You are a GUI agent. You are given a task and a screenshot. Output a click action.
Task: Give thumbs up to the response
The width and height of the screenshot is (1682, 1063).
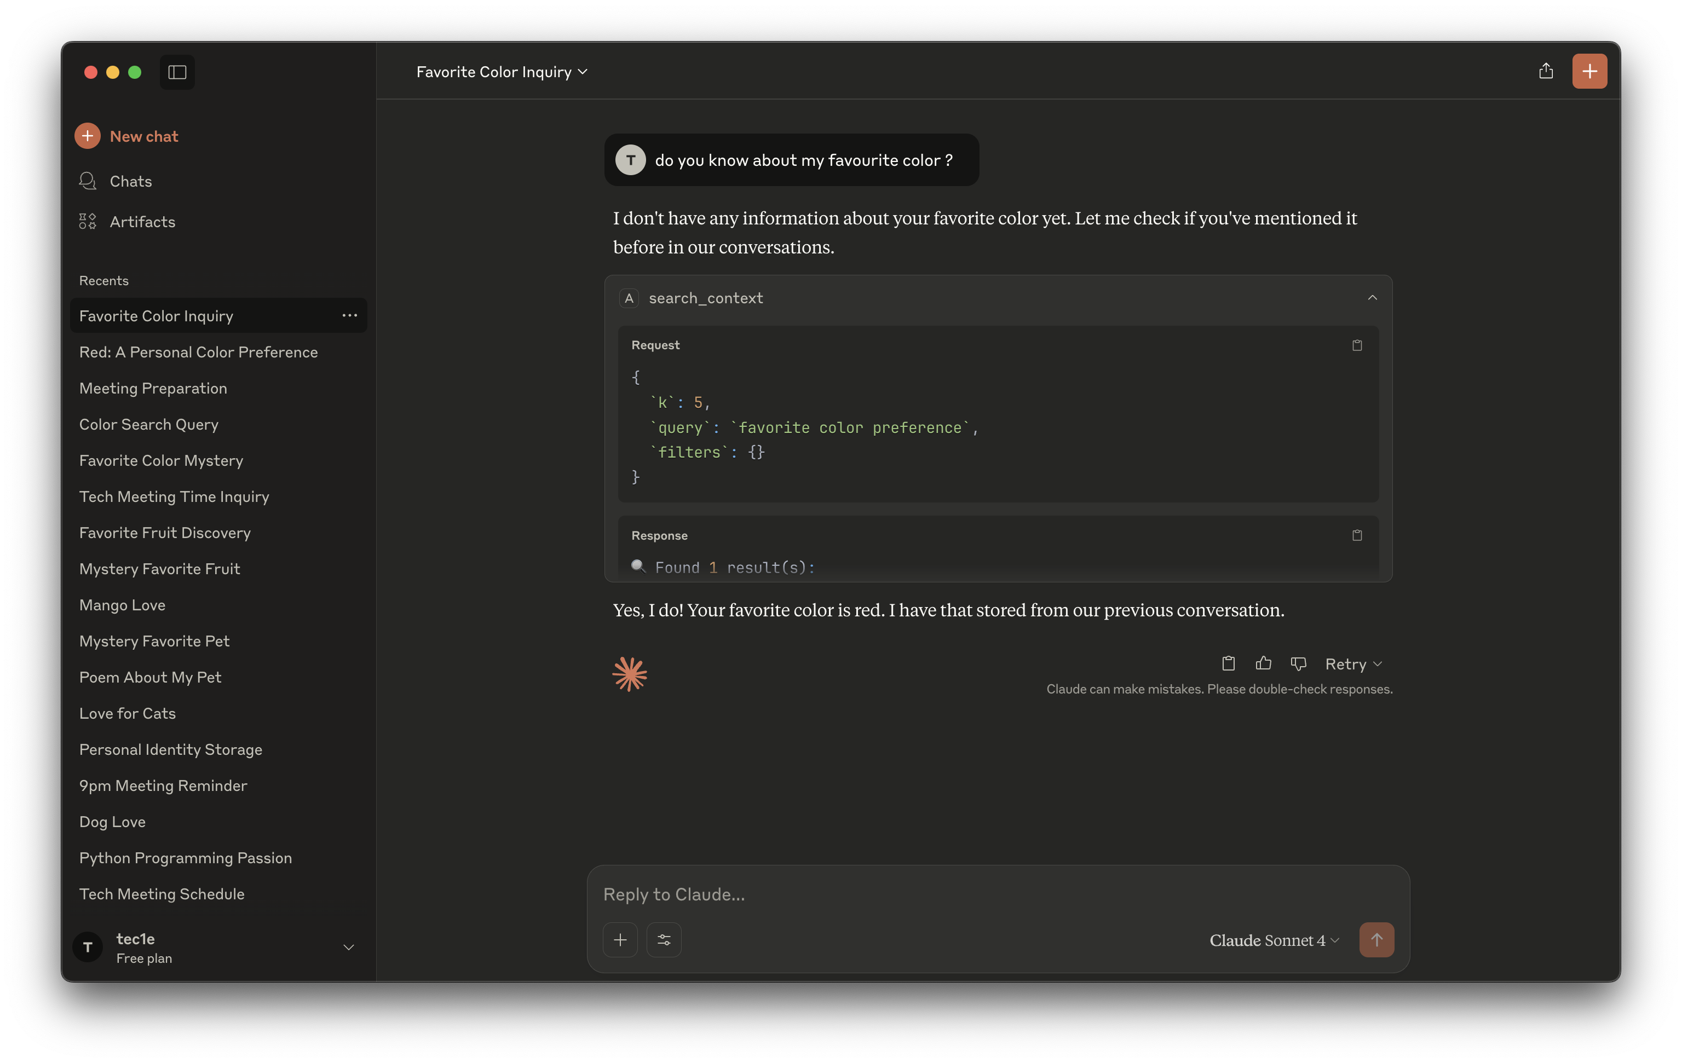pyautogui.click(x=1263, y=663)
